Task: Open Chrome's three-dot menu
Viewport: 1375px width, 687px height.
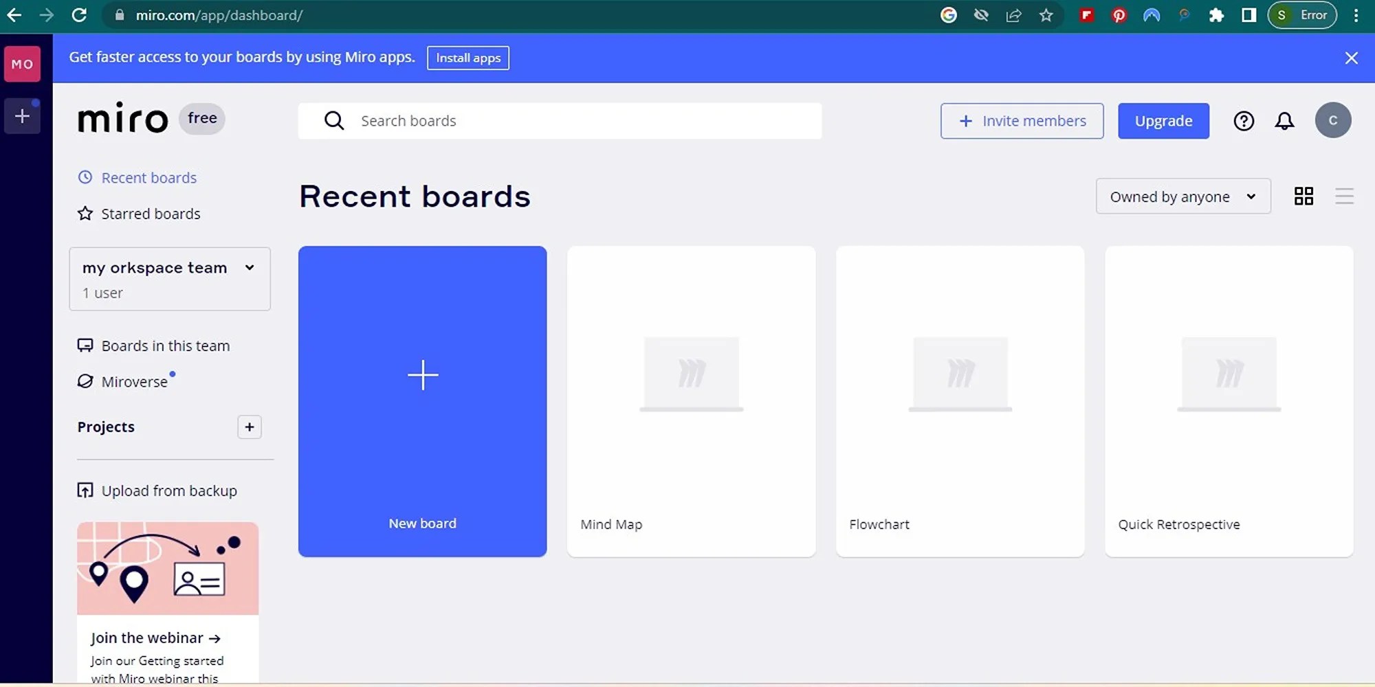Action: [1356, 15]
